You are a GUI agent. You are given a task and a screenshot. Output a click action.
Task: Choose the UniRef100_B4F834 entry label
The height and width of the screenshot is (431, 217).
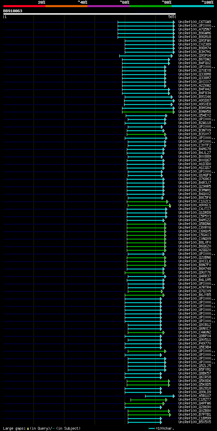click(195, 93)
